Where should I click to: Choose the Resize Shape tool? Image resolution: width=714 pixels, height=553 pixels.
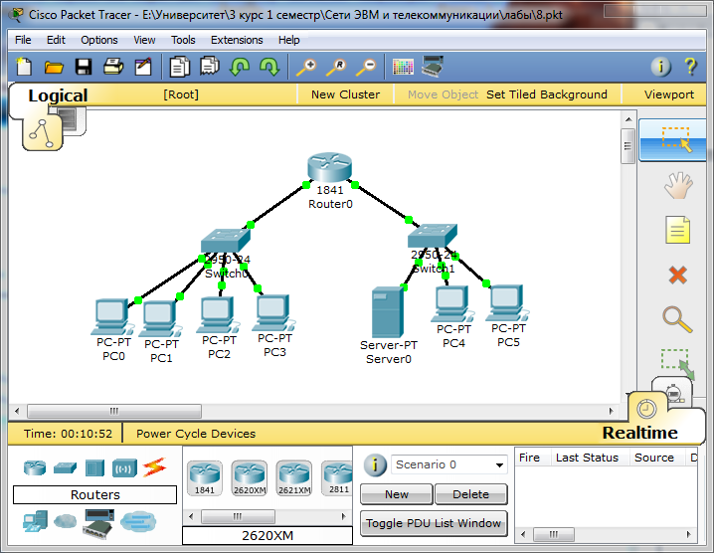tap(677, 363)
